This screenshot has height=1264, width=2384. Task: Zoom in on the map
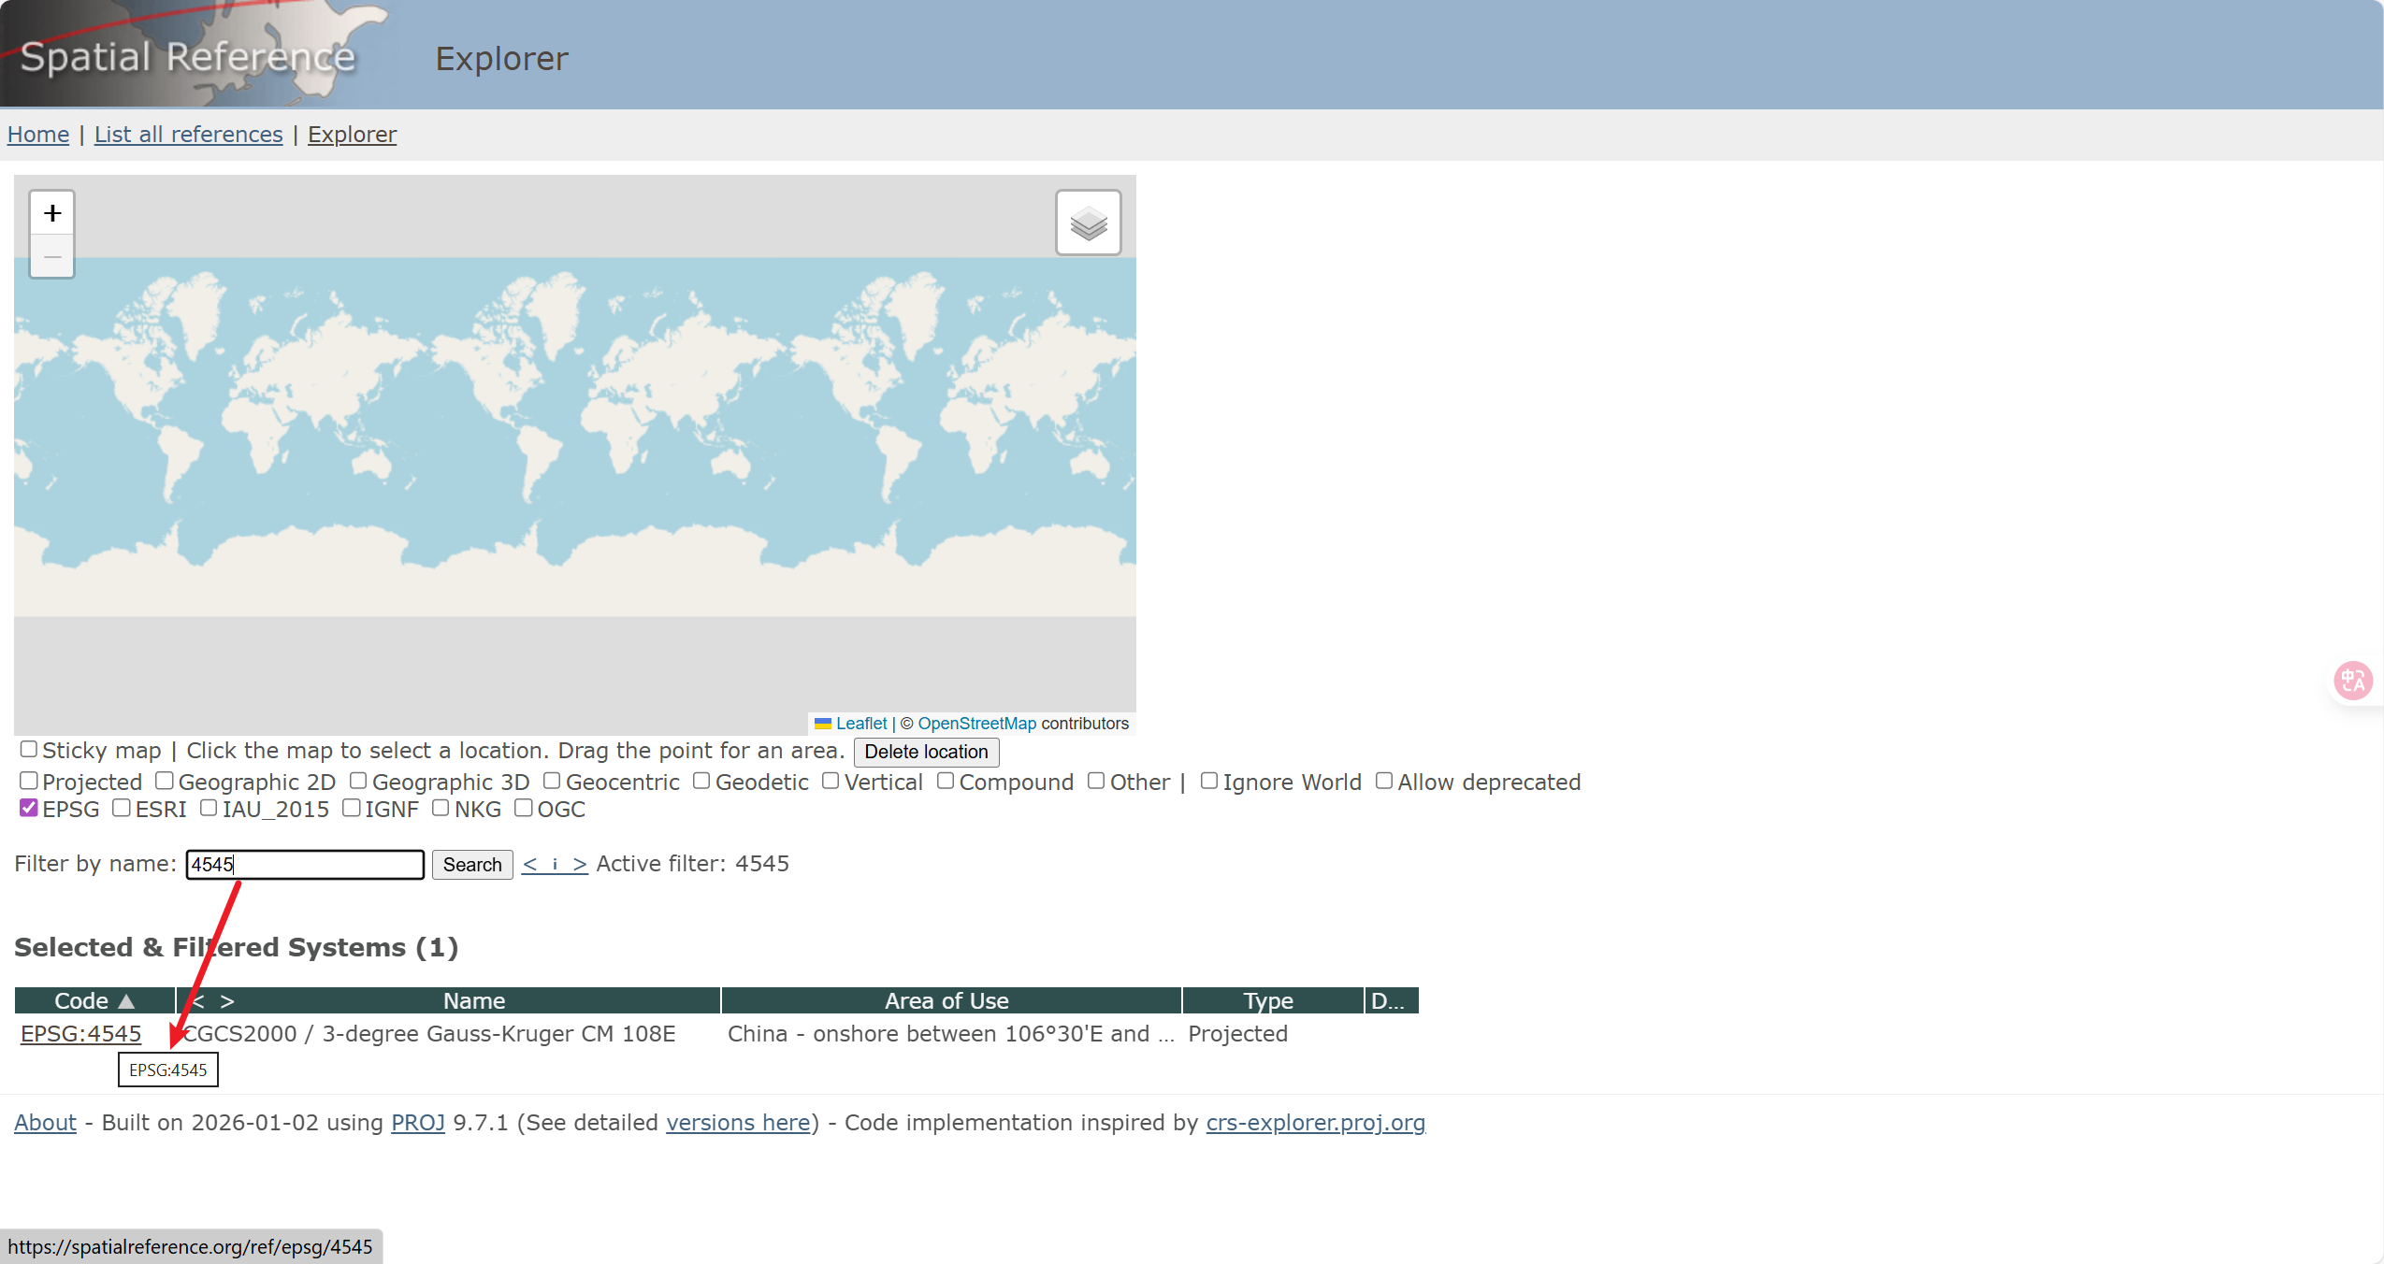pyautogui.click(x=52, y=213)
